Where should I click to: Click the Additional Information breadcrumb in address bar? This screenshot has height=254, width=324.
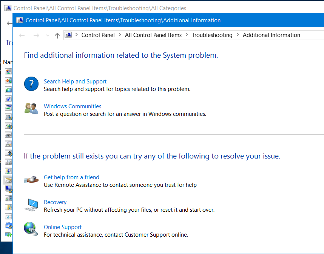pos(271,35)
